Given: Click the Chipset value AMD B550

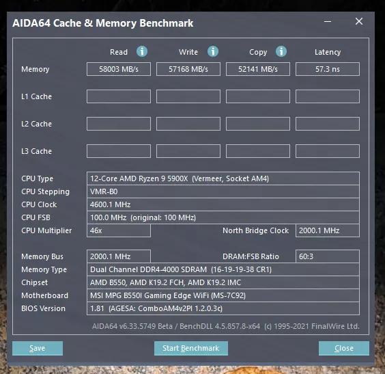Looking at the screenshot, I should (x=223, y=282).
